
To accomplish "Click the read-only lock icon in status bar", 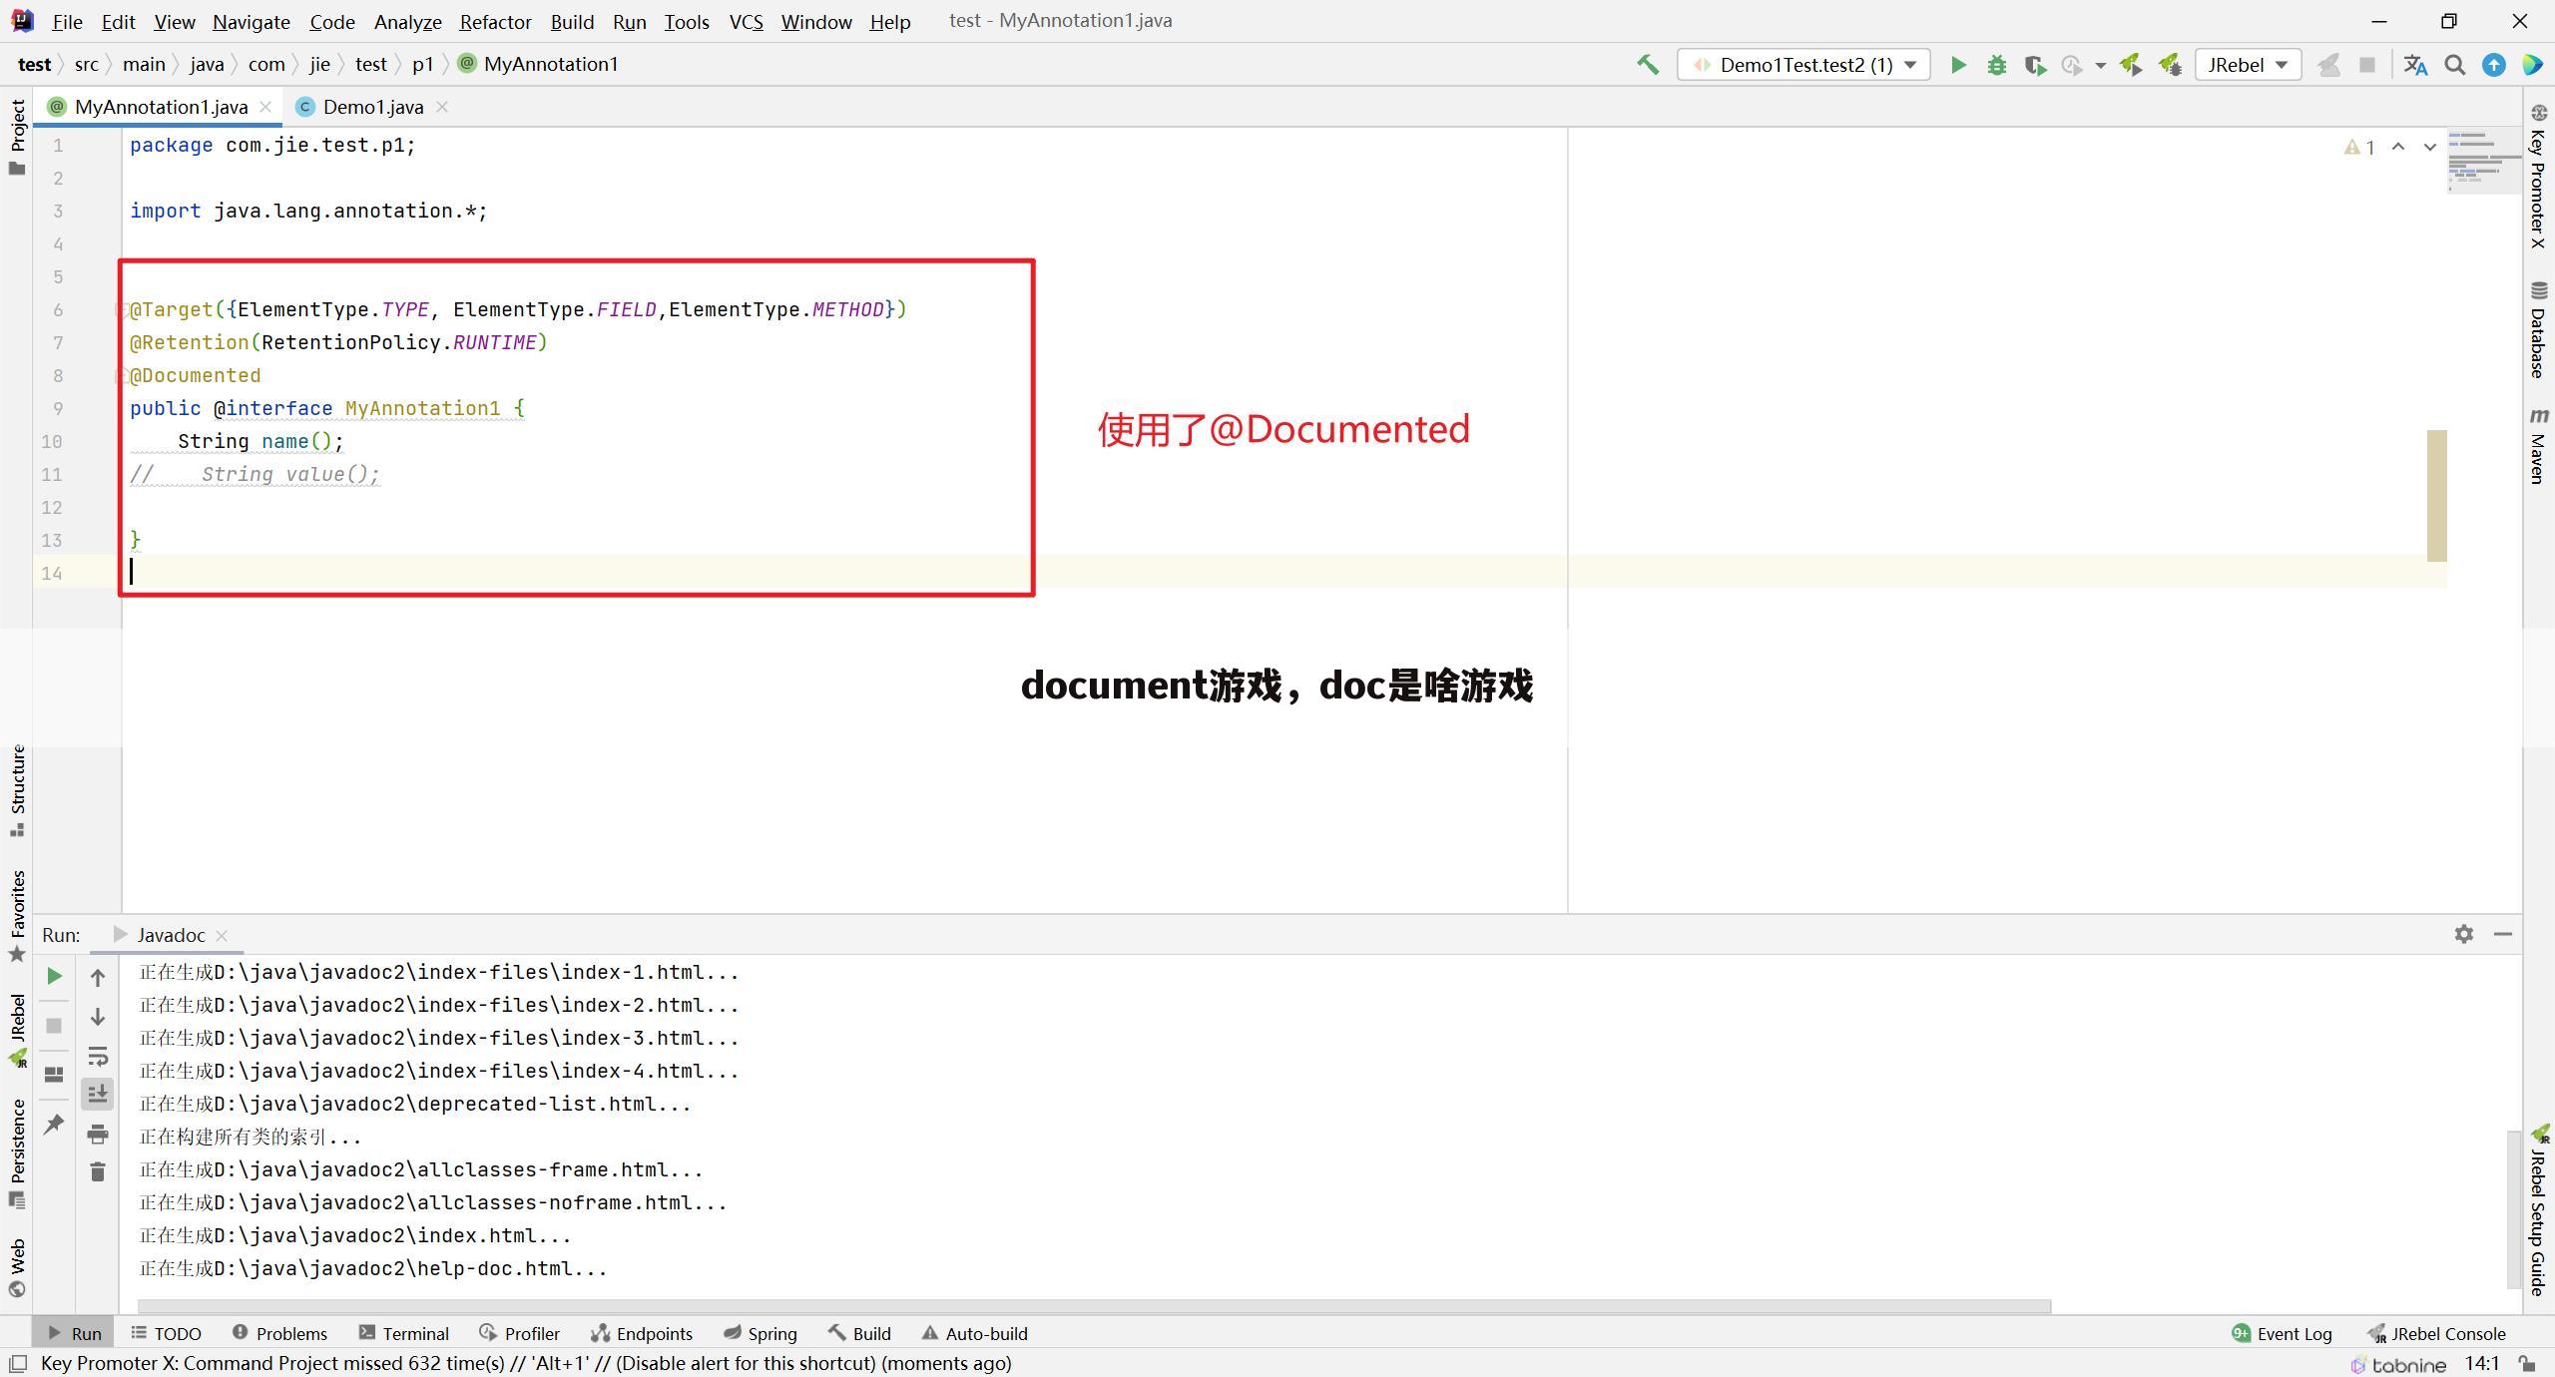I will pyautogui.click(x=2527, y=1363).
